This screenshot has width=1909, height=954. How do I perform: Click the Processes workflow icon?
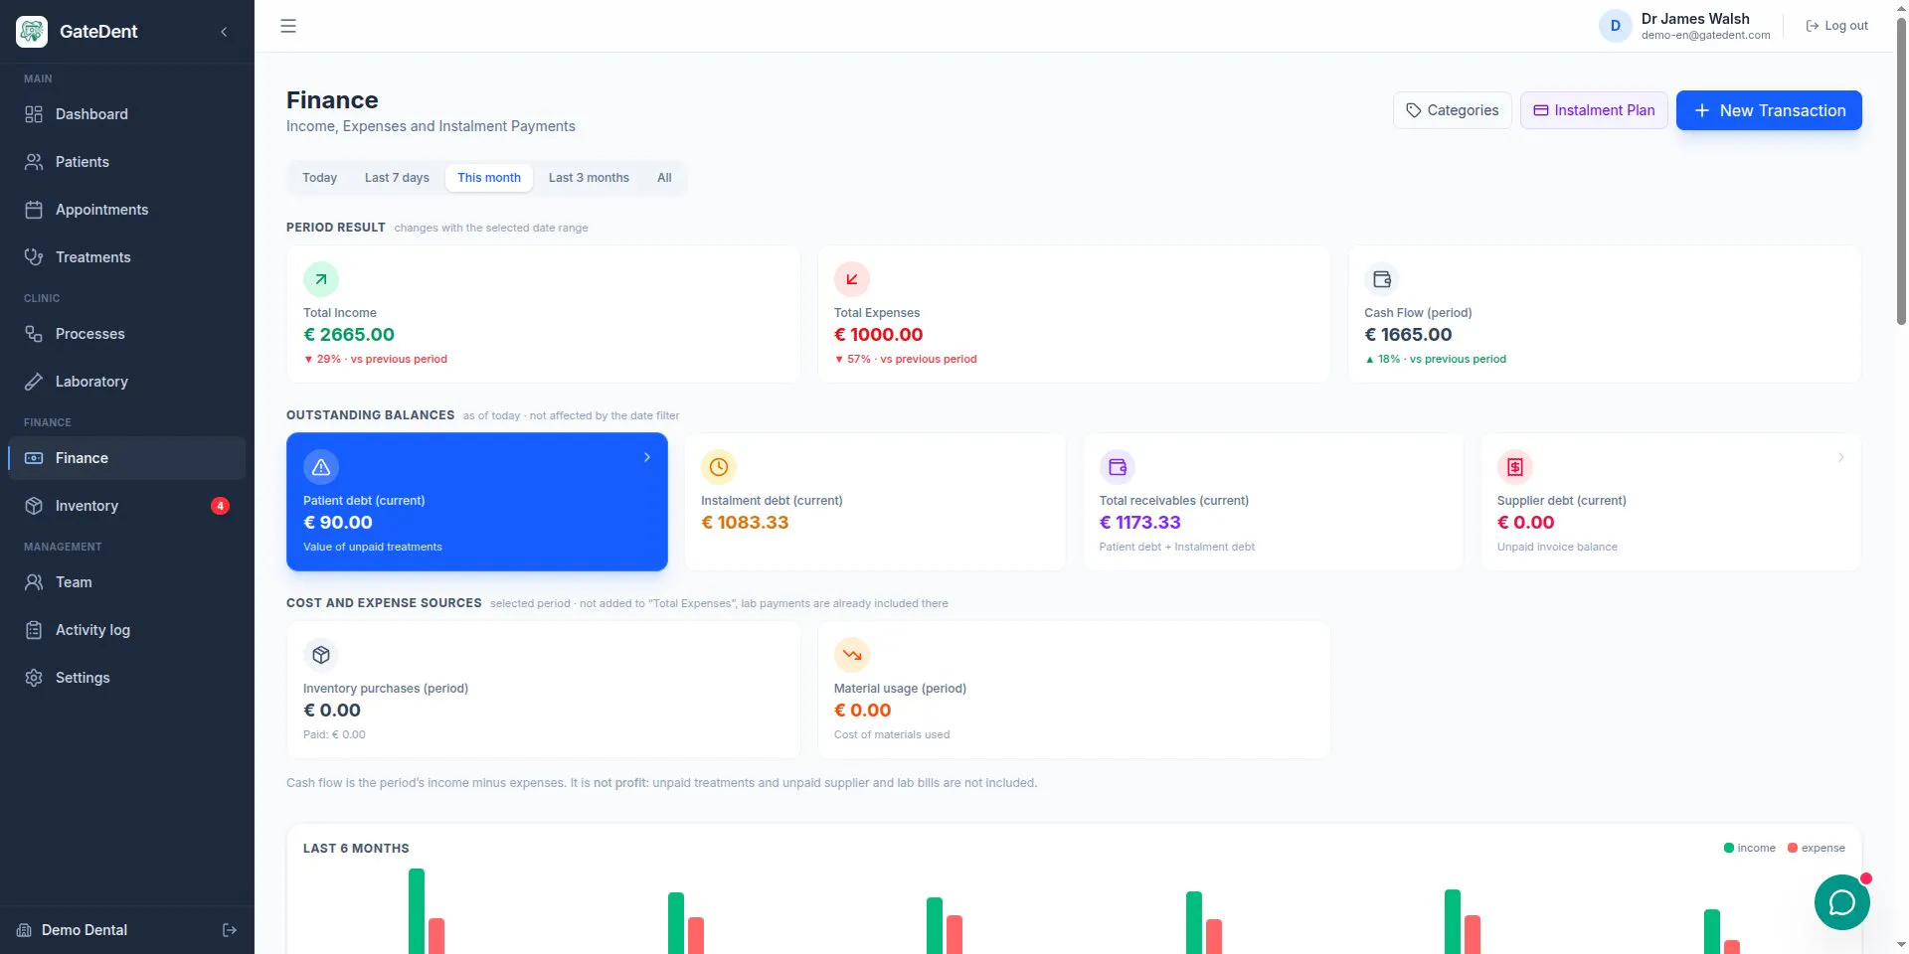(x=34, y=334)
